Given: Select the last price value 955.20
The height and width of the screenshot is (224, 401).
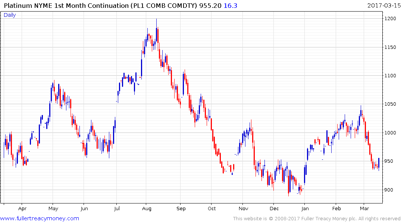Looking at the screenshot, I should coord(210,6).
